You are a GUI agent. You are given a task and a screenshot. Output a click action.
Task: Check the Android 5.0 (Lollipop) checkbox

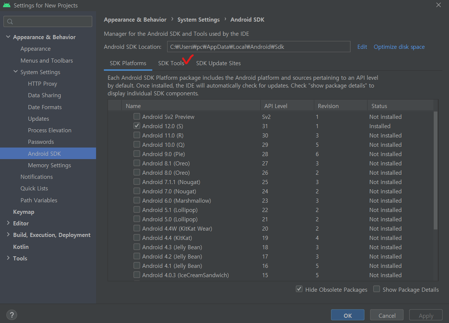(137, 219)
